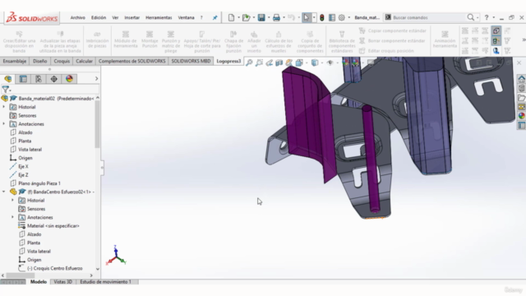This screenshot has width=526, height=296.
Task: Click the Zoom to Fit icon
Action: [x=249, y=62]
